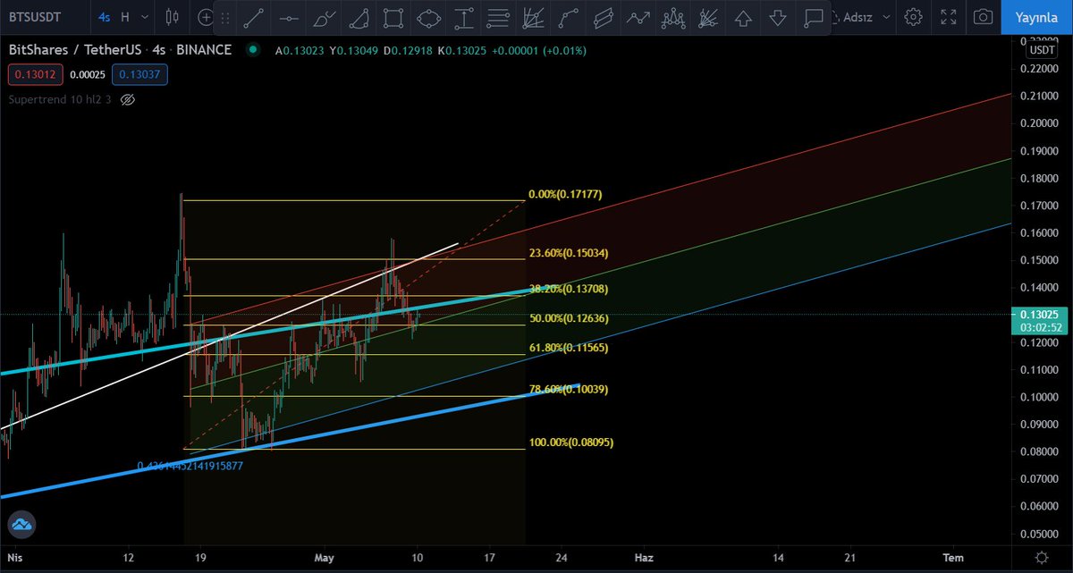The width and height of the screenshot is (1073, 573).
Task: Select the text annotation tool
Action: pyautogui.click(x=464, y=17)
